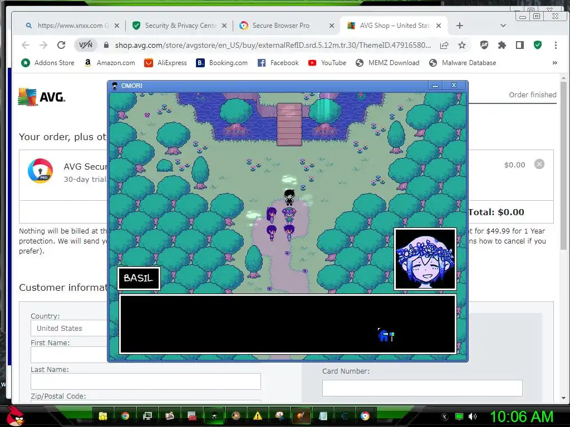Click the AVG Secure Browser PRO product icon

[x=40, y=171]
